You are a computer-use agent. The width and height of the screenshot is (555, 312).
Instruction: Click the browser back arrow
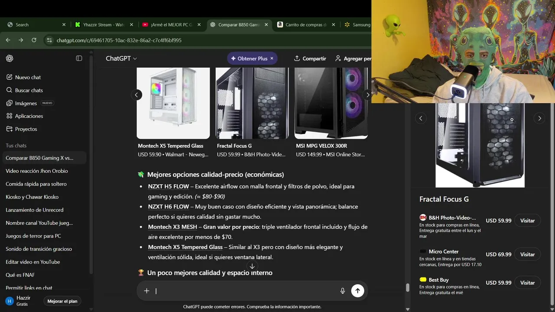click(8, 40)
